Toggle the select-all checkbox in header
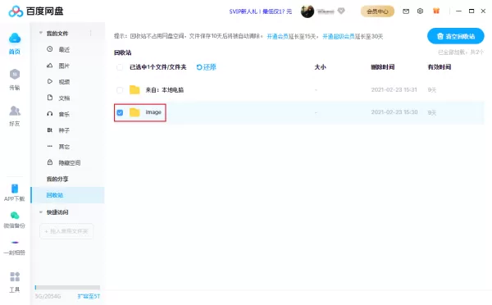Image resolution: width=492 pixels, height=305 pixels. coord(120,67)
